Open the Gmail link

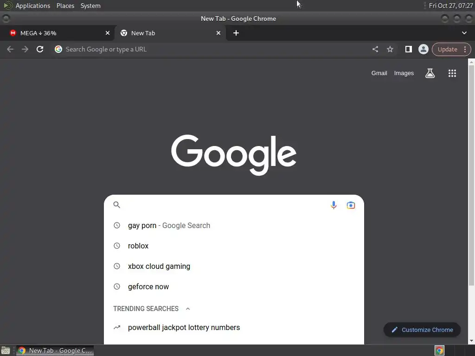(379, 73)
